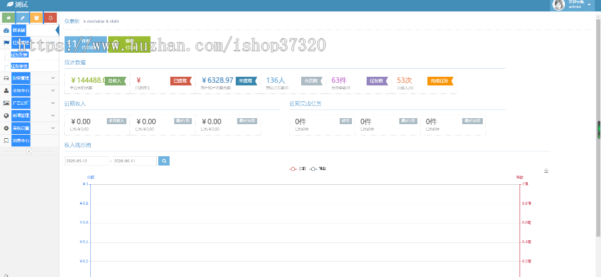This screenshot has height=277, width=601.
Task: Select the 会员中心 sidebar menu
Action: coord(29,91)
